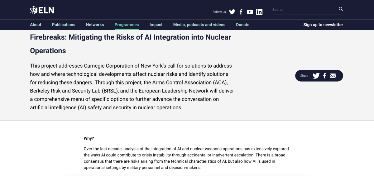Screen dimensions: 374x176
Task: Share this page on Facebook
Action: [324, 76]
